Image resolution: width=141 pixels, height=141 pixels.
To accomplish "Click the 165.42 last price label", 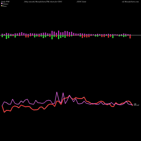I will point(136,105).
